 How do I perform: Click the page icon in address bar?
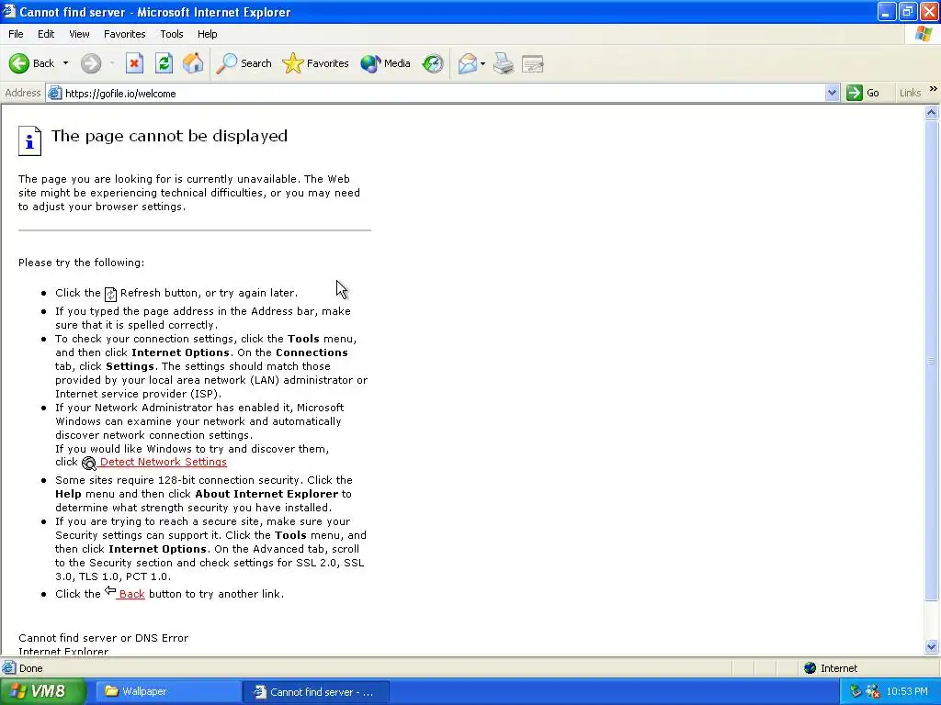(x=54, y=93)
